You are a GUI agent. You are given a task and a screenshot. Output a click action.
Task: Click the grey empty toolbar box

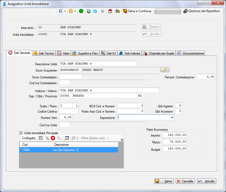point(168,11)
